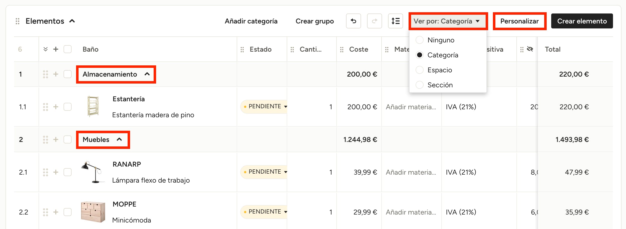Click plus icon in Almacenamiento row
This screenshot has height=229, width=626.
pos(56,74)
